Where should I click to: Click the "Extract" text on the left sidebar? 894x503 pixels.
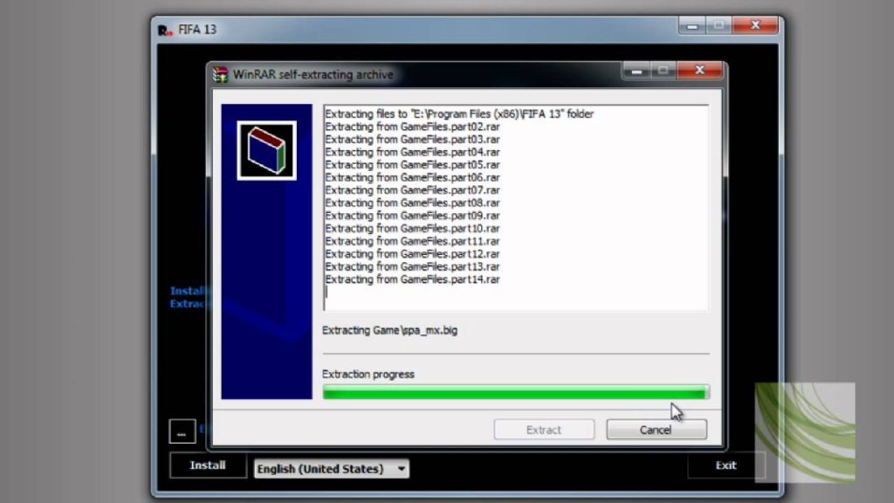(188, 304)
